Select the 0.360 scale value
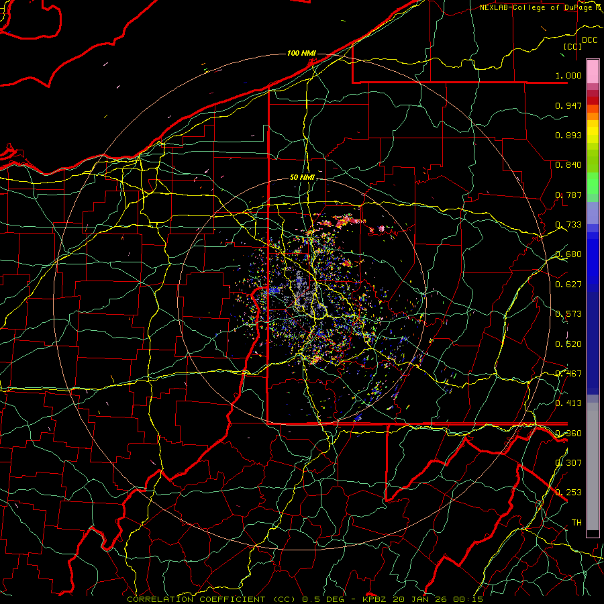 (x=568, y=433)
